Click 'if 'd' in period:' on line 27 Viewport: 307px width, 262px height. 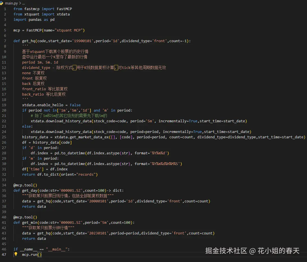40,148
